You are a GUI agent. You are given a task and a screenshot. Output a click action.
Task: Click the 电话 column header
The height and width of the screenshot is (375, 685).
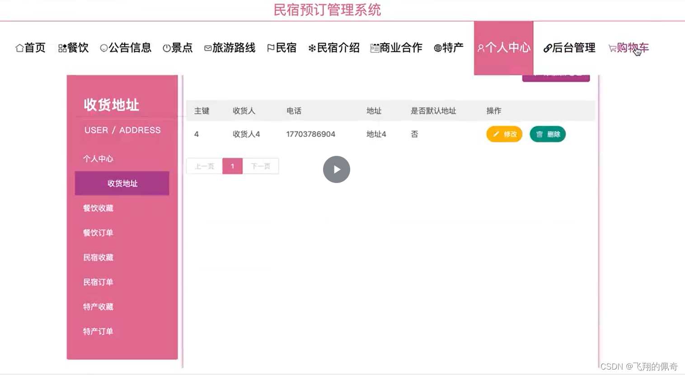pyautogui.click(x=294, y=111)
